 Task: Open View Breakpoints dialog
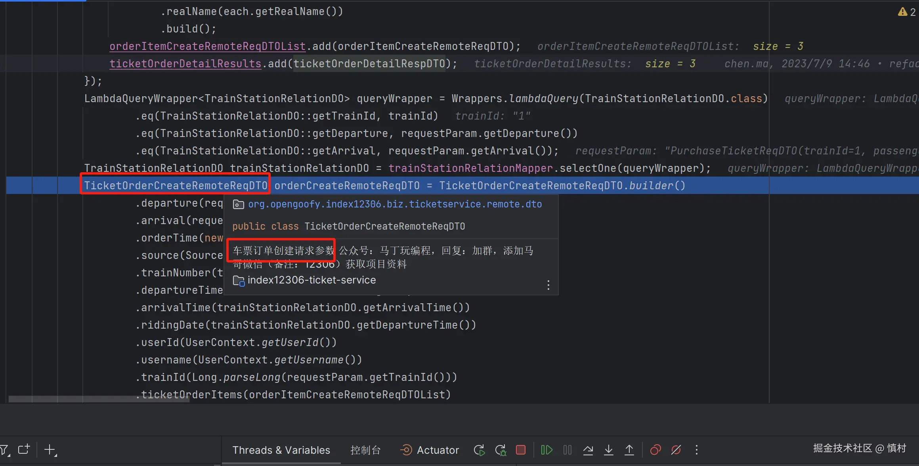pyautogui.click(x=655, y=450)
